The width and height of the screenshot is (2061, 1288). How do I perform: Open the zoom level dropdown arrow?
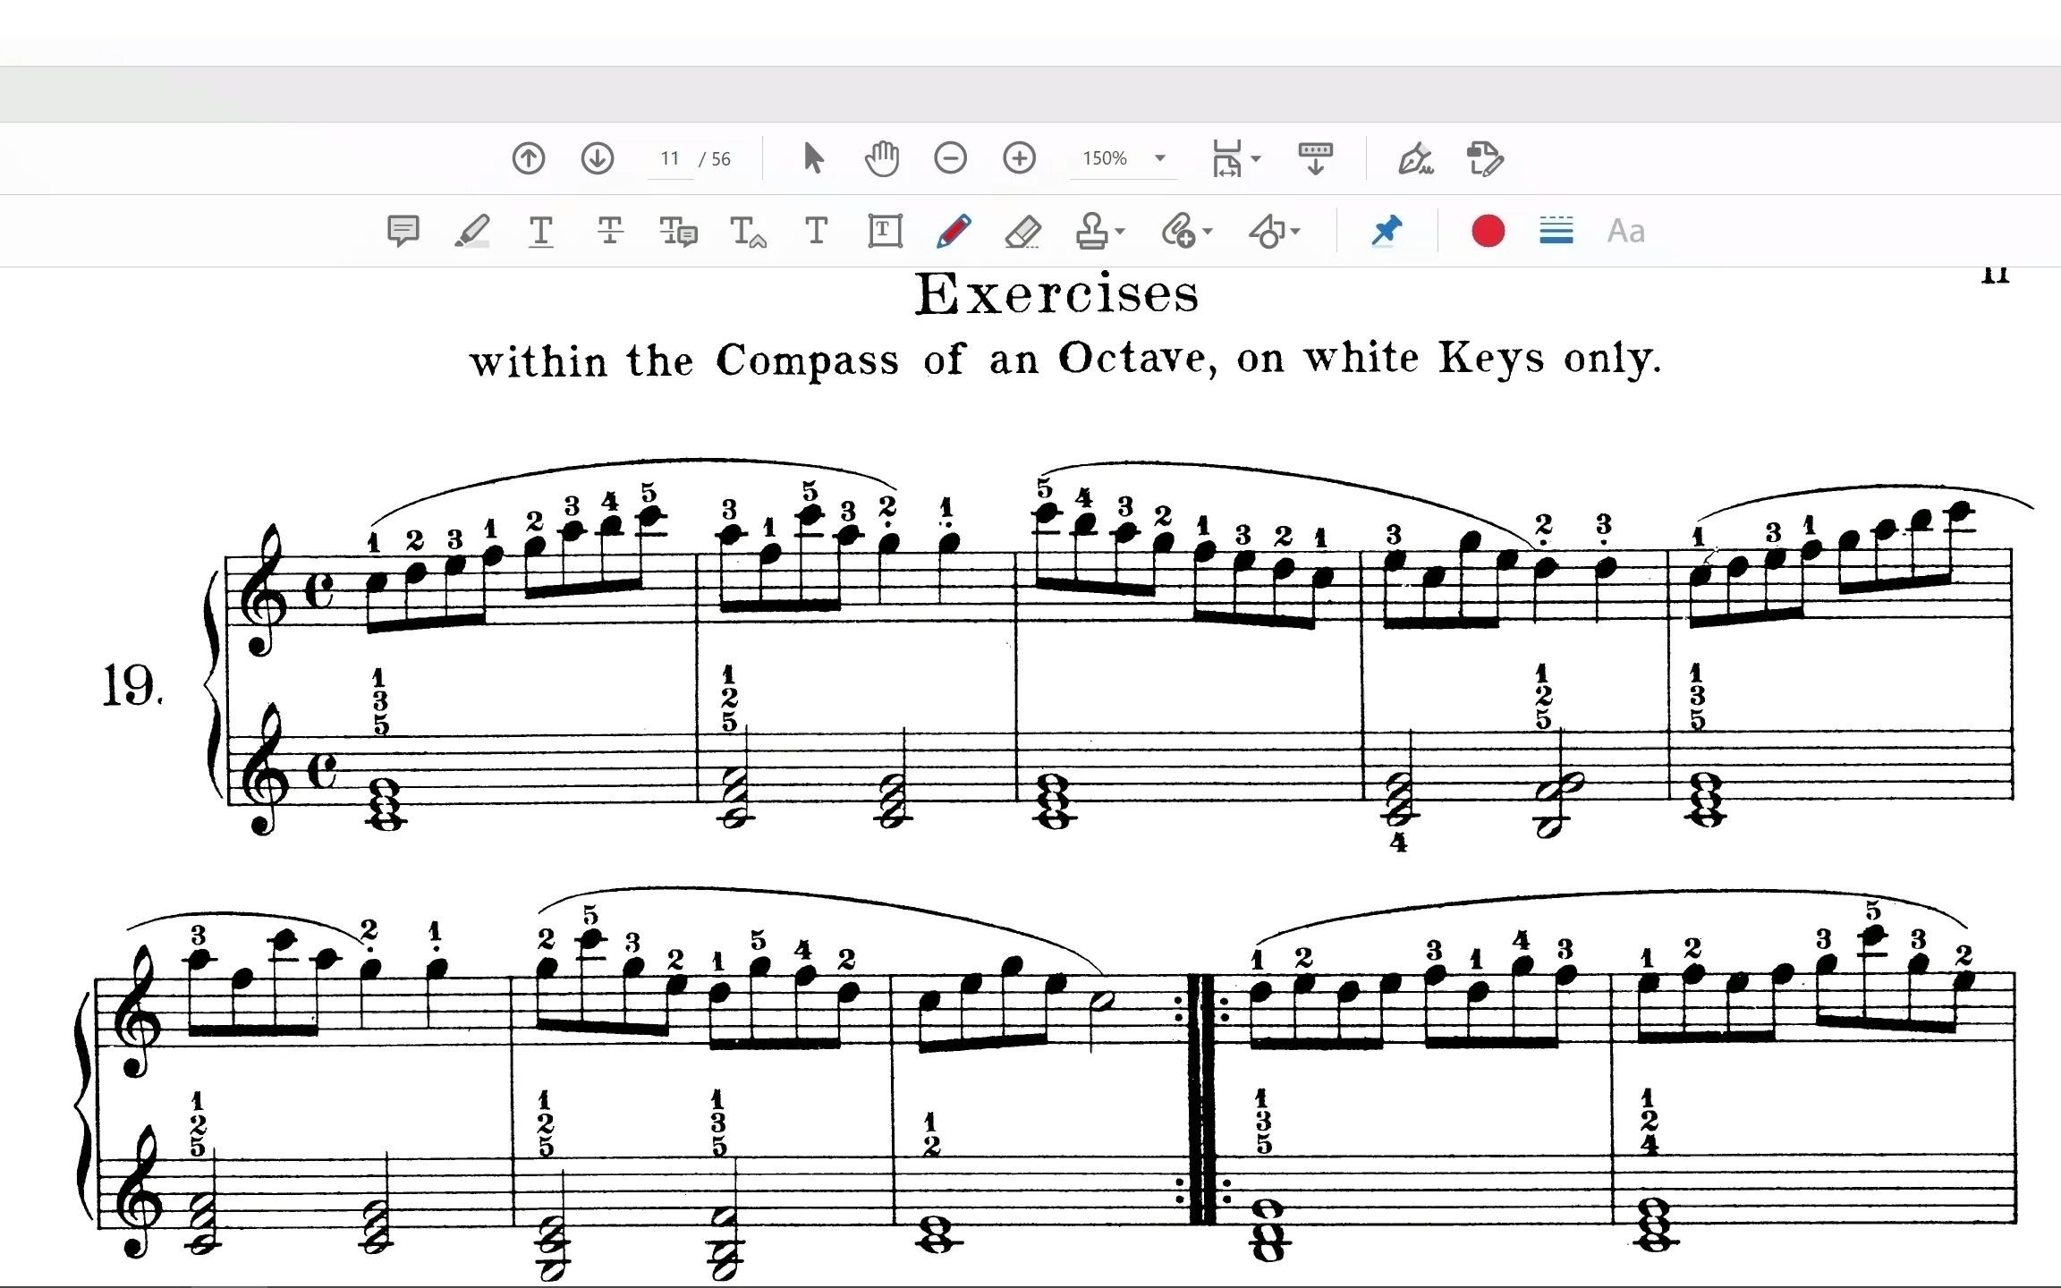pos(1160,158)
